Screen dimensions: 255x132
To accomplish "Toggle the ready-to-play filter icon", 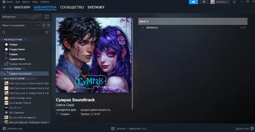I will (x=49, y=25).
